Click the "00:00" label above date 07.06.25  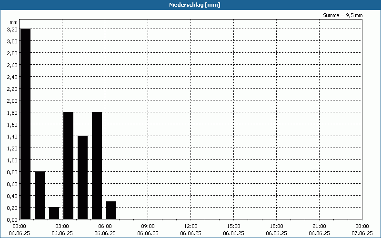point(362,227)
